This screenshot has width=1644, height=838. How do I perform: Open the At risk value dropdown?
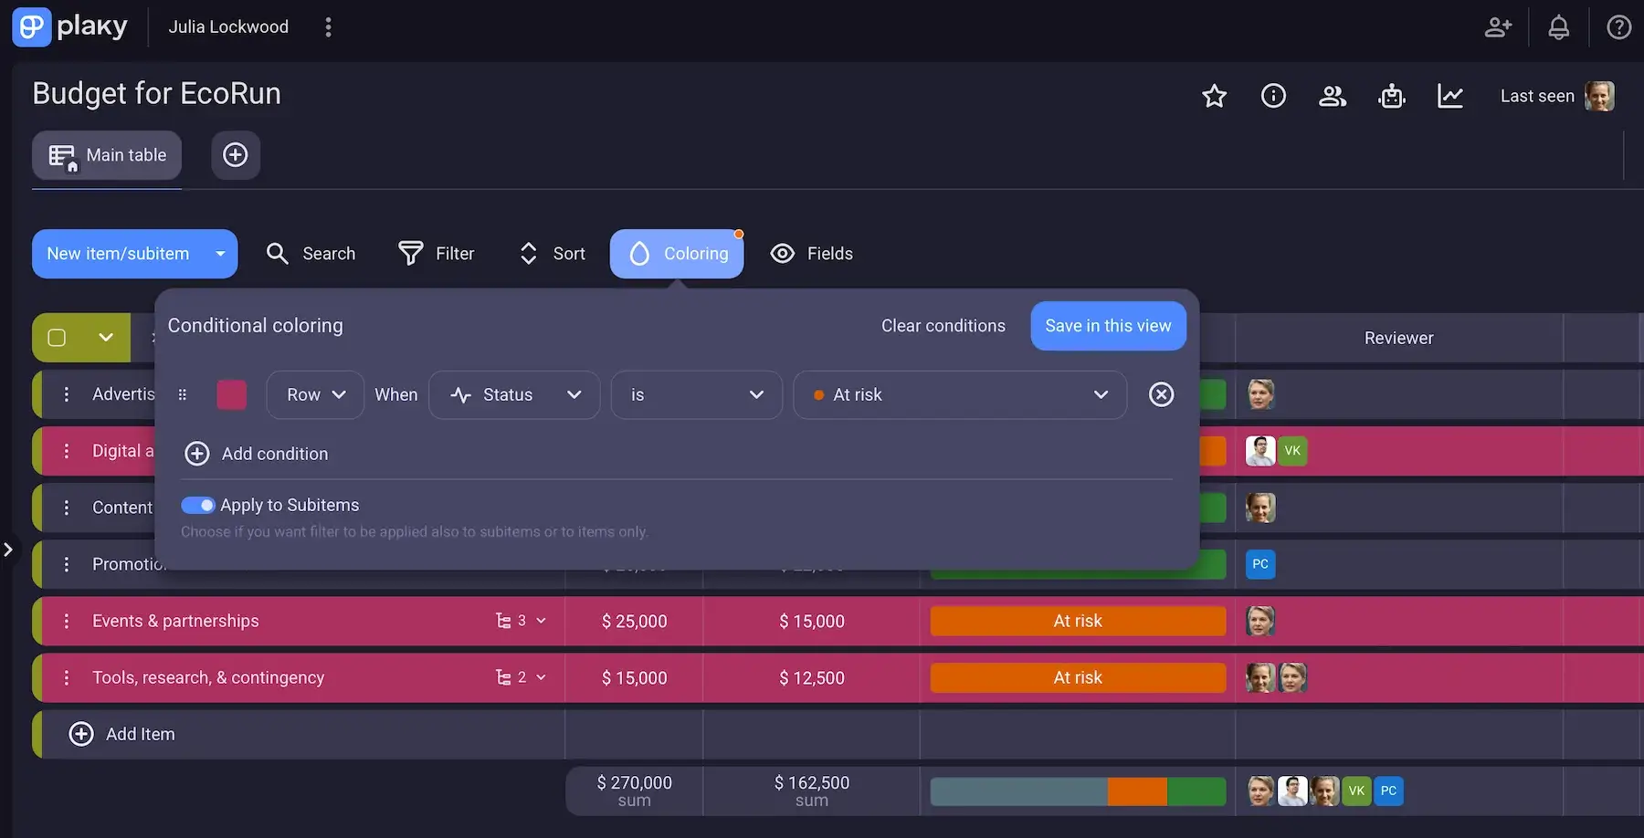(x=960, y=394)
